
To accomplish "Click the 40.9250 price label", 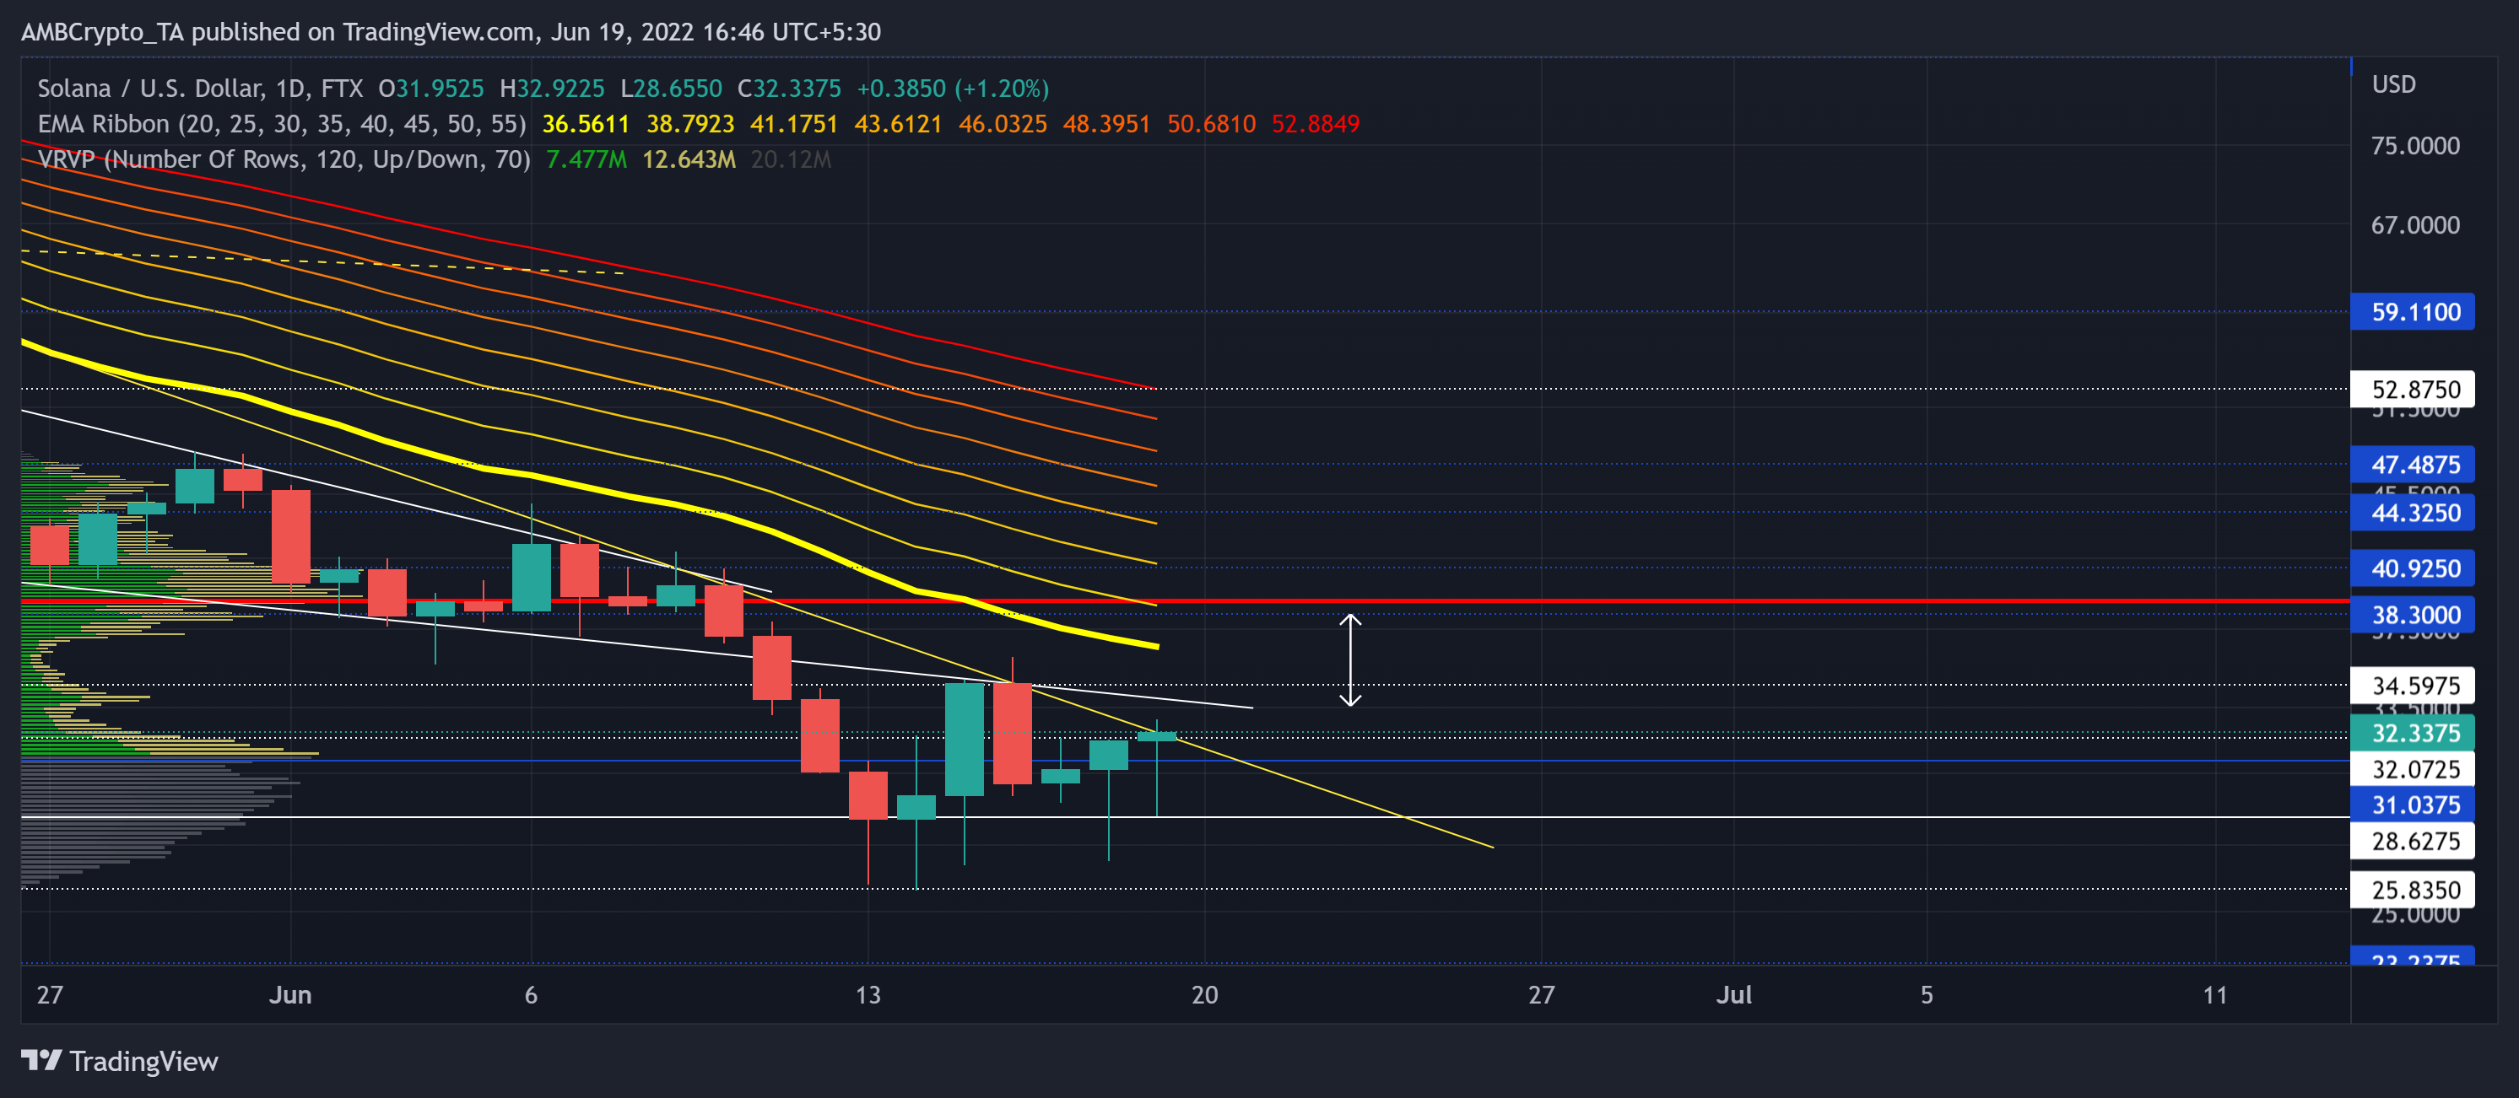I will click(x=2413, y=568).
